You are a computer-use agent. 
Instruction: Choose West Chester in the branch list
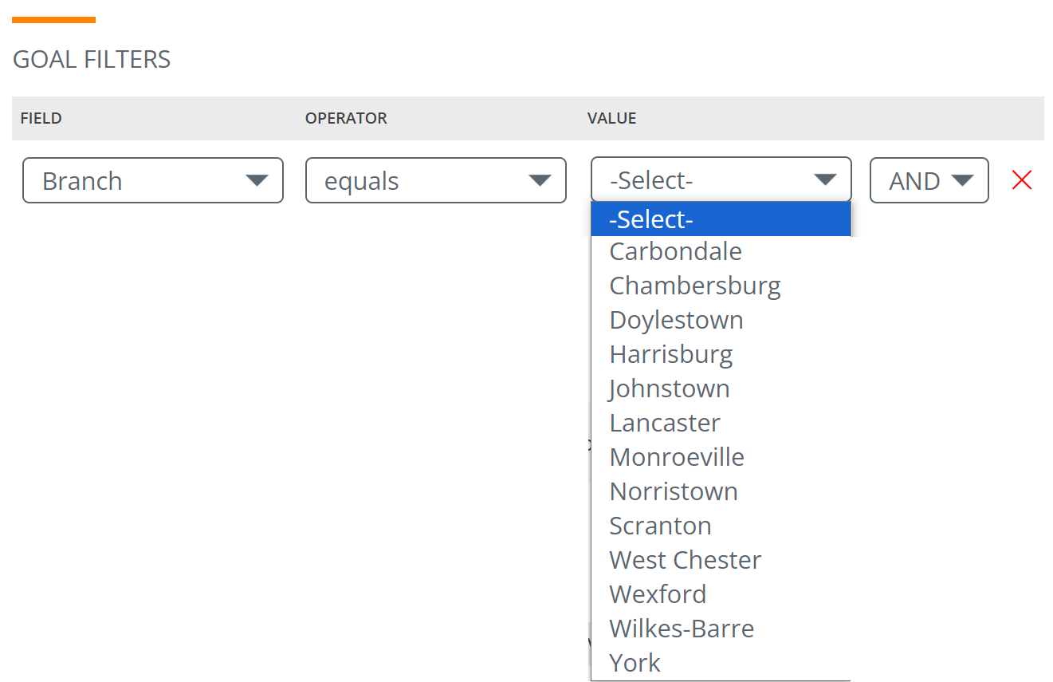(721, 560)
